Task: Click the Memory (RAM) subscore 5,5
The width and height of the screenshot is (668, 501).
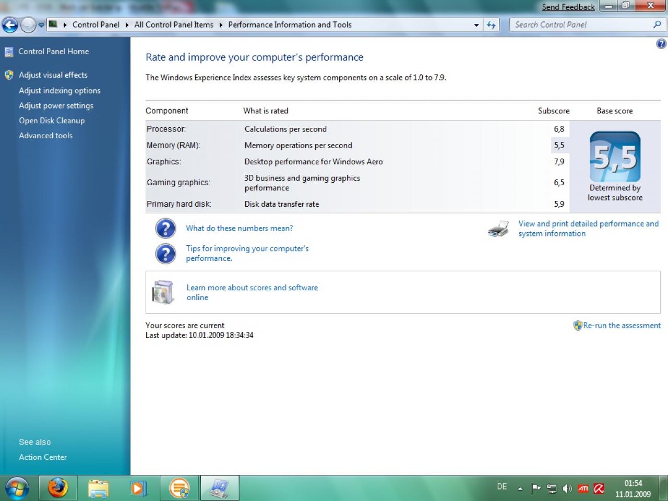Action: (559, 145)
